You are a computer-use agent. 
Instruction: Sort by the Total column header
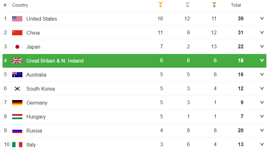[x=236, y=5]
